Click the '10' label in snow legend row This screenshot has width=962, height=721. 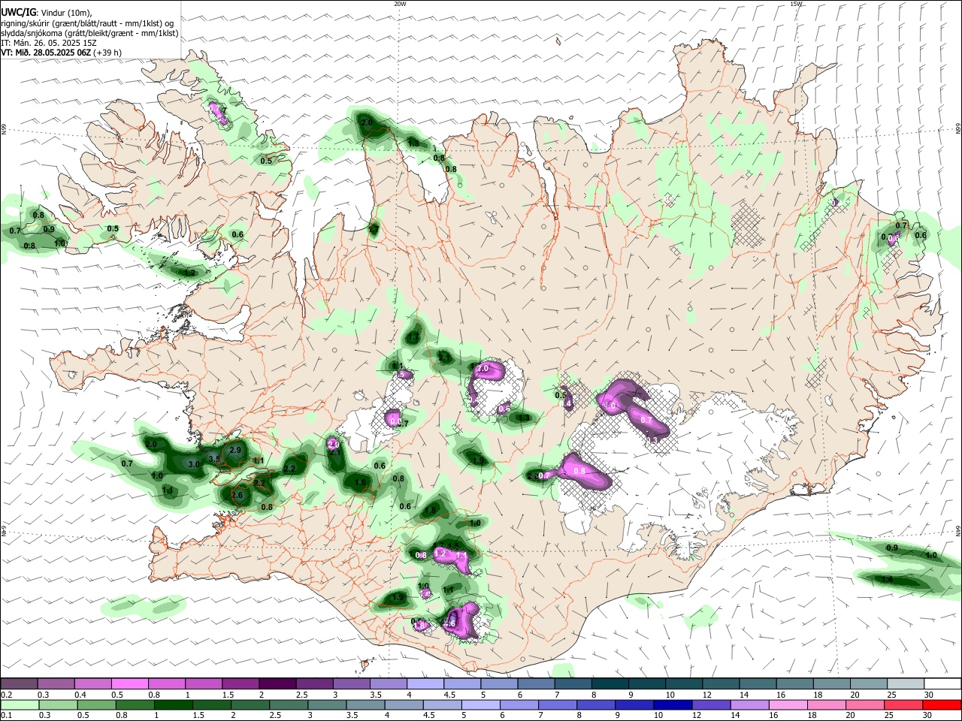[x=670, y=695]
